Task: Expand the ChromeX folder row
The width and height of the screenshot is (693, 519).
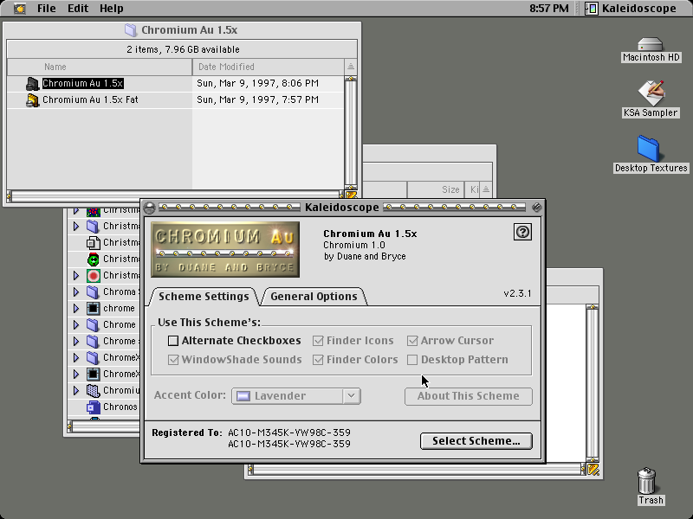Action: point(76,357)
